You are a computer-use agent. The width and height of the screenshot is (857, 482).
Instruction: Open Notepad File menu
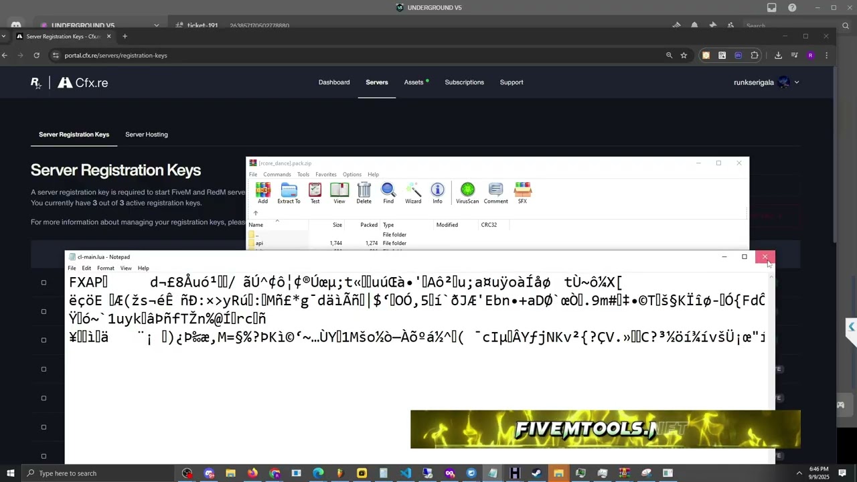point(72,268)
